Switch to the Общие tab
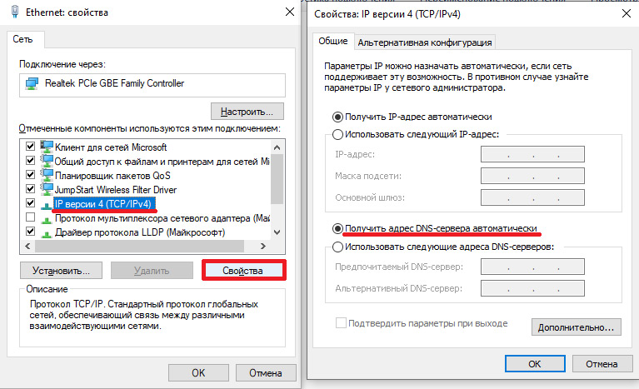639x389 pixels. click(x=333, y=41)
